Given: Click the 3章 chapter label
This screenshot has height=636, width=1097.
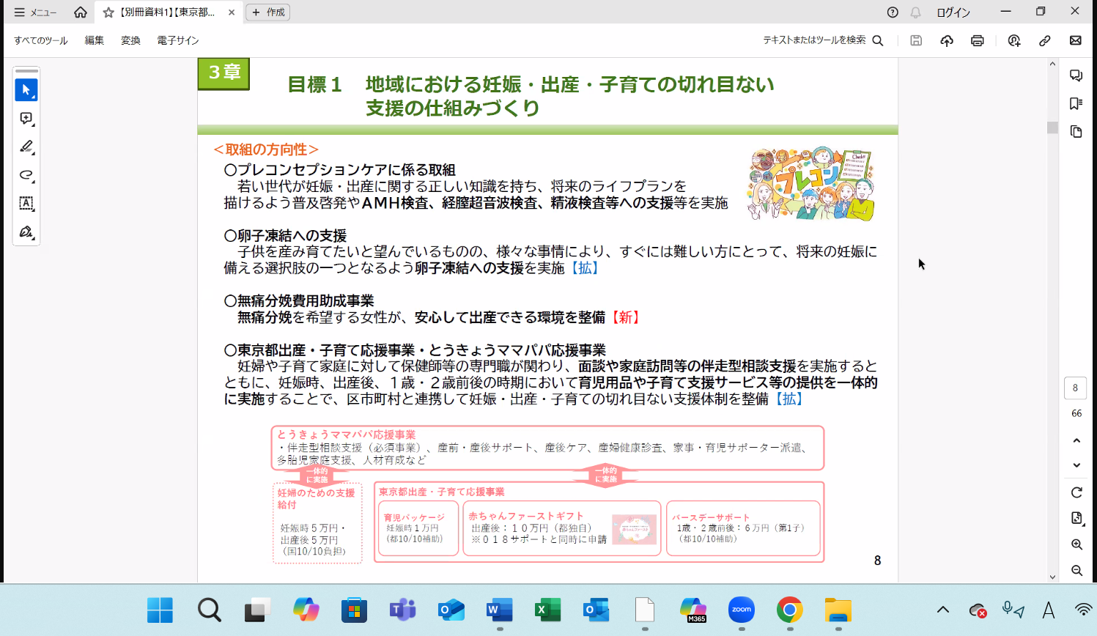Looking at the screenshot, I should [224, 73].
